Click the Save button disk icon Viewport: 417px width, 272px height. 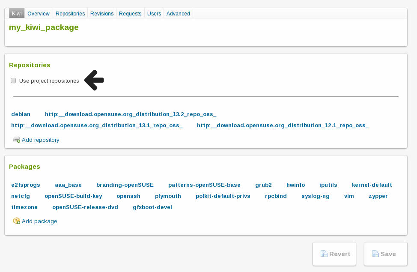tap(375, 254)
